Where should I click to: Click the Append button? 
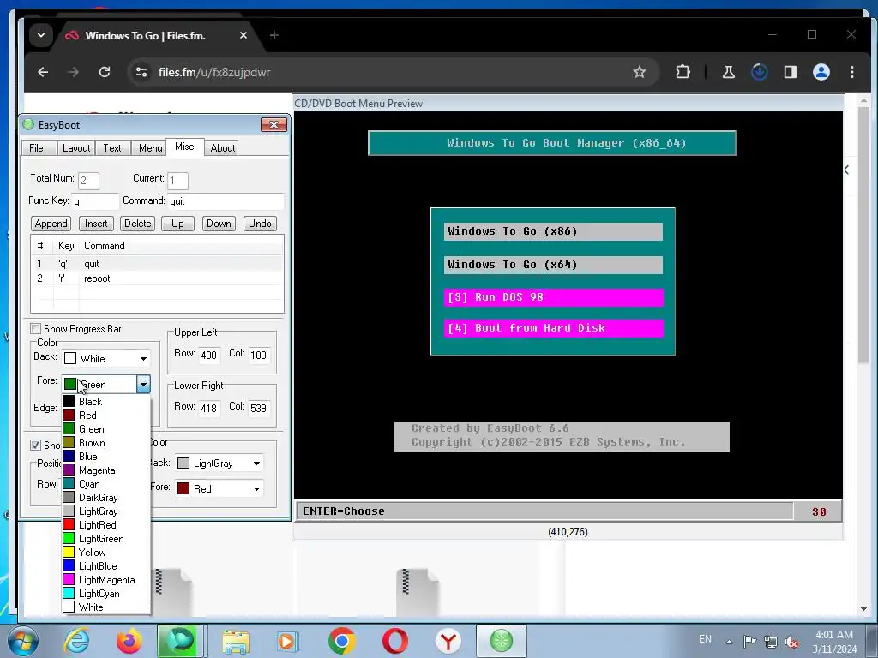(x=51, y=224)
